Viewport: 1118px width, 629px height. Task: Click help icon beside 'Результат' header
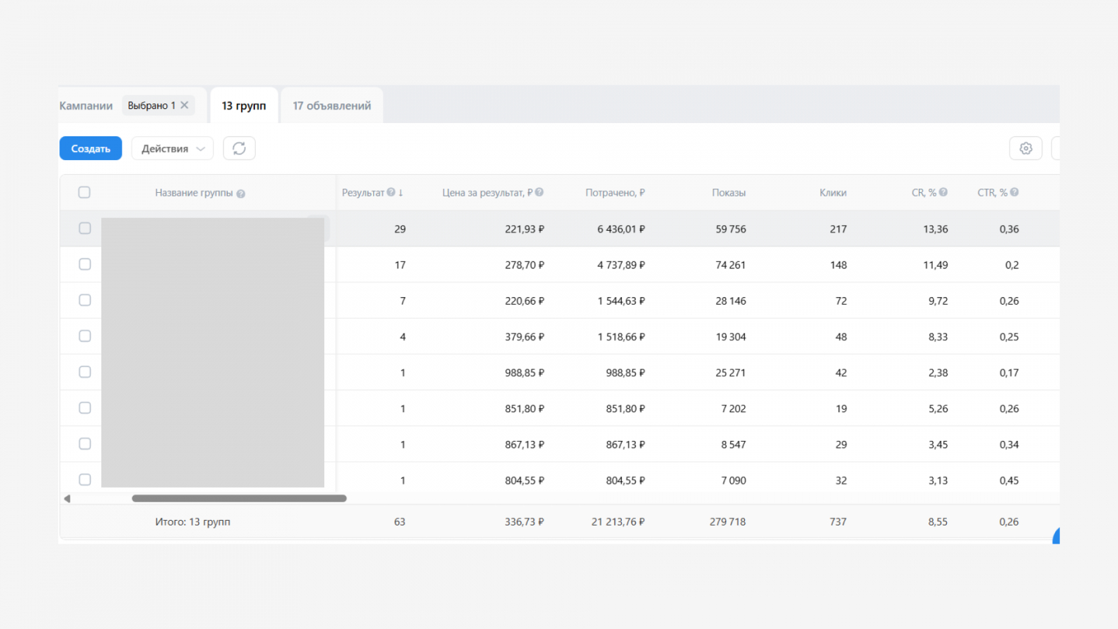391,192
